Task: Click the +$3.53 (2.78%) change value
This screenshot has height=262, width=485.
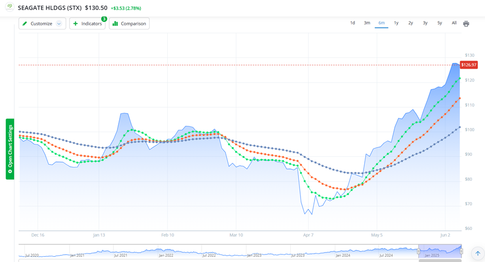Action: point(126,8)
